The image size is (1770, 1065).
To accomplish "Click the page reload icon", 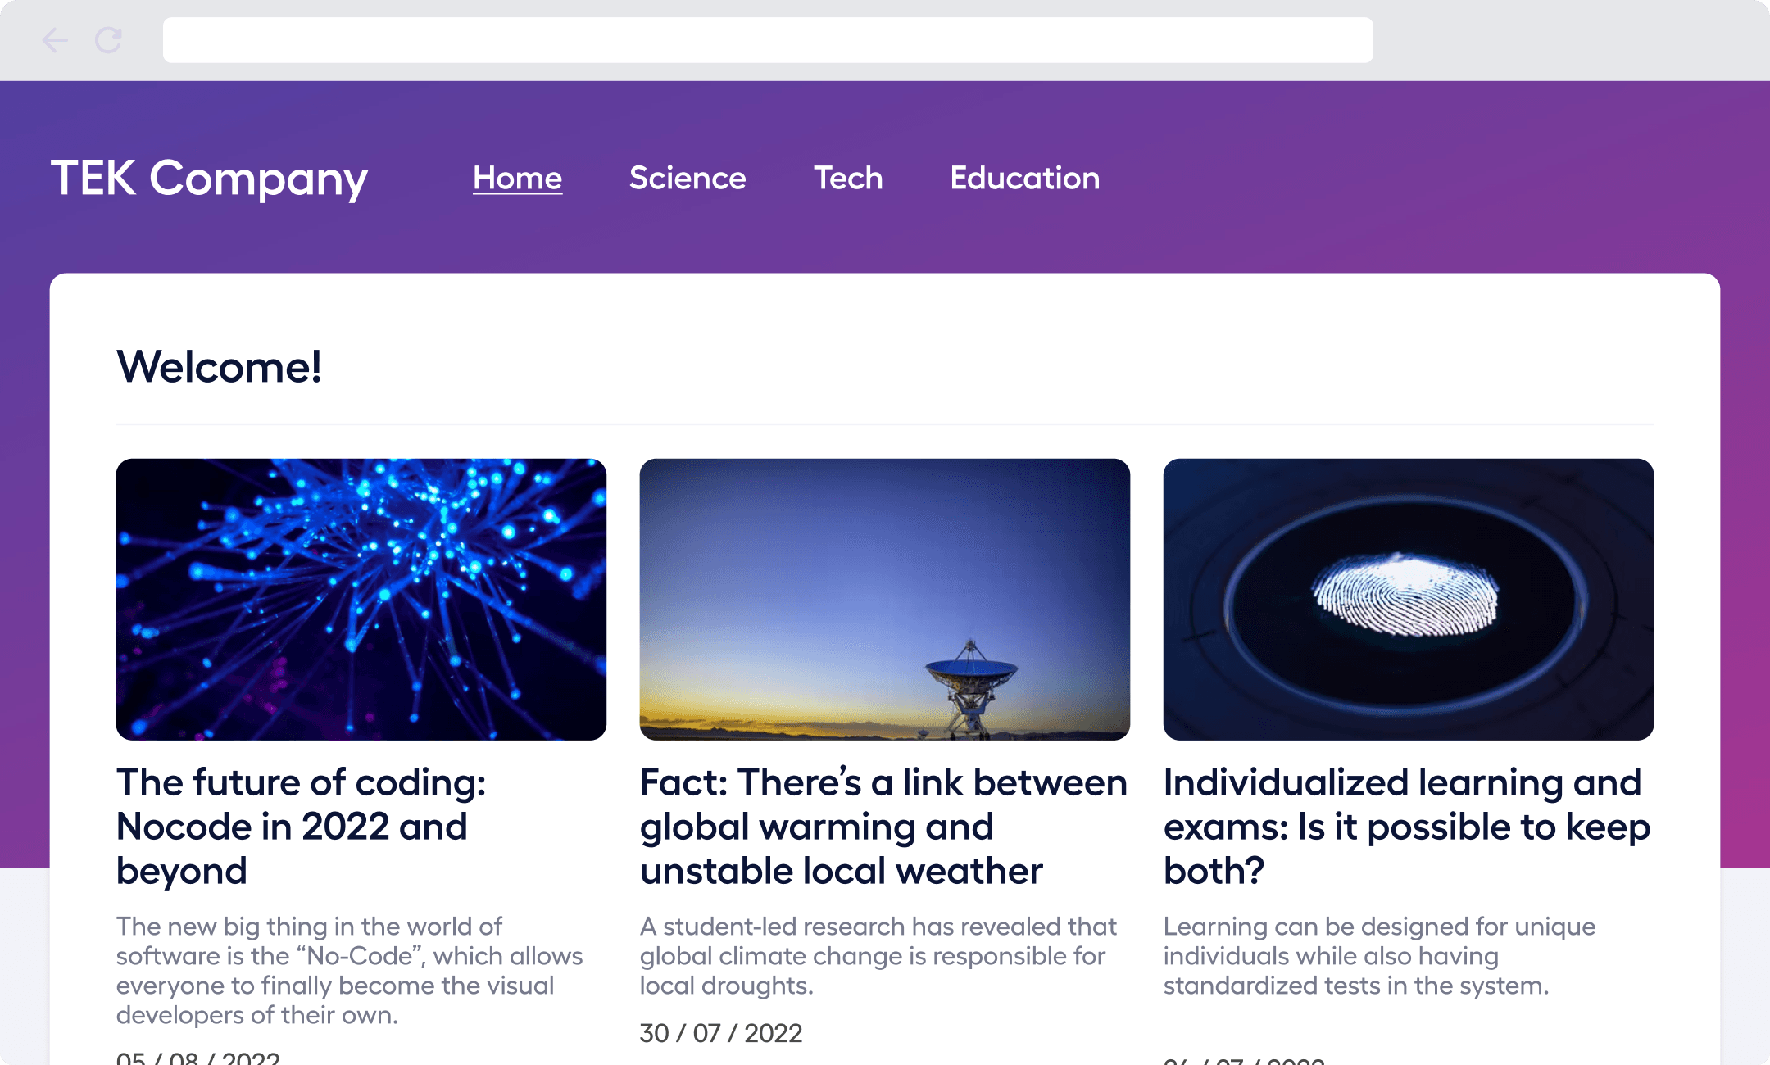I will [109, 39].
